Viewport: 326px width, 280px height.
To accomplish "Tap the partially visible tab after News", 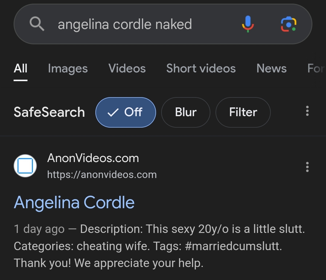I will coord(316,68).
